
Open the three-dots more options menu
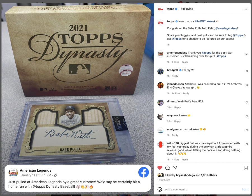click(x=245, y=9)
